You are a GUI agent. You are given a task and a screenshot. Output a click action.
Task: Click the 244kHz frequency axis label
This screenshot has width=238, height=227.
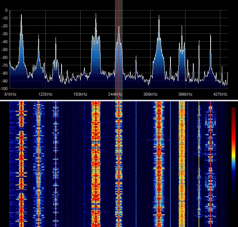[x=116, y=94]
